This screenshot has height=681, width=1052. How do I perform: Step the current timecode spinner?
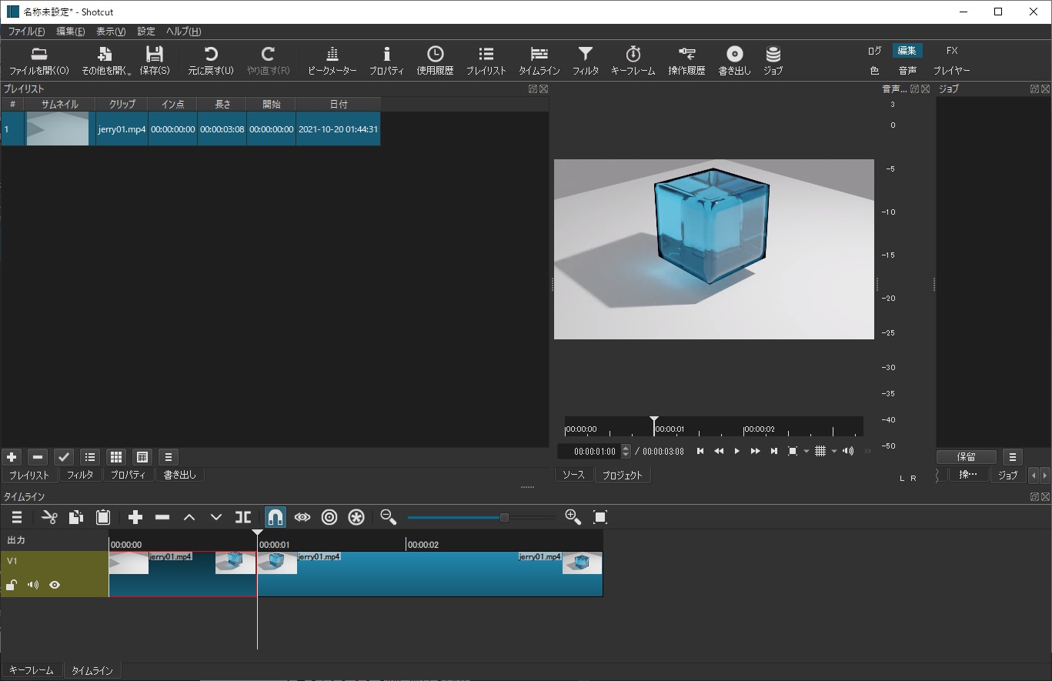[626, 452]
